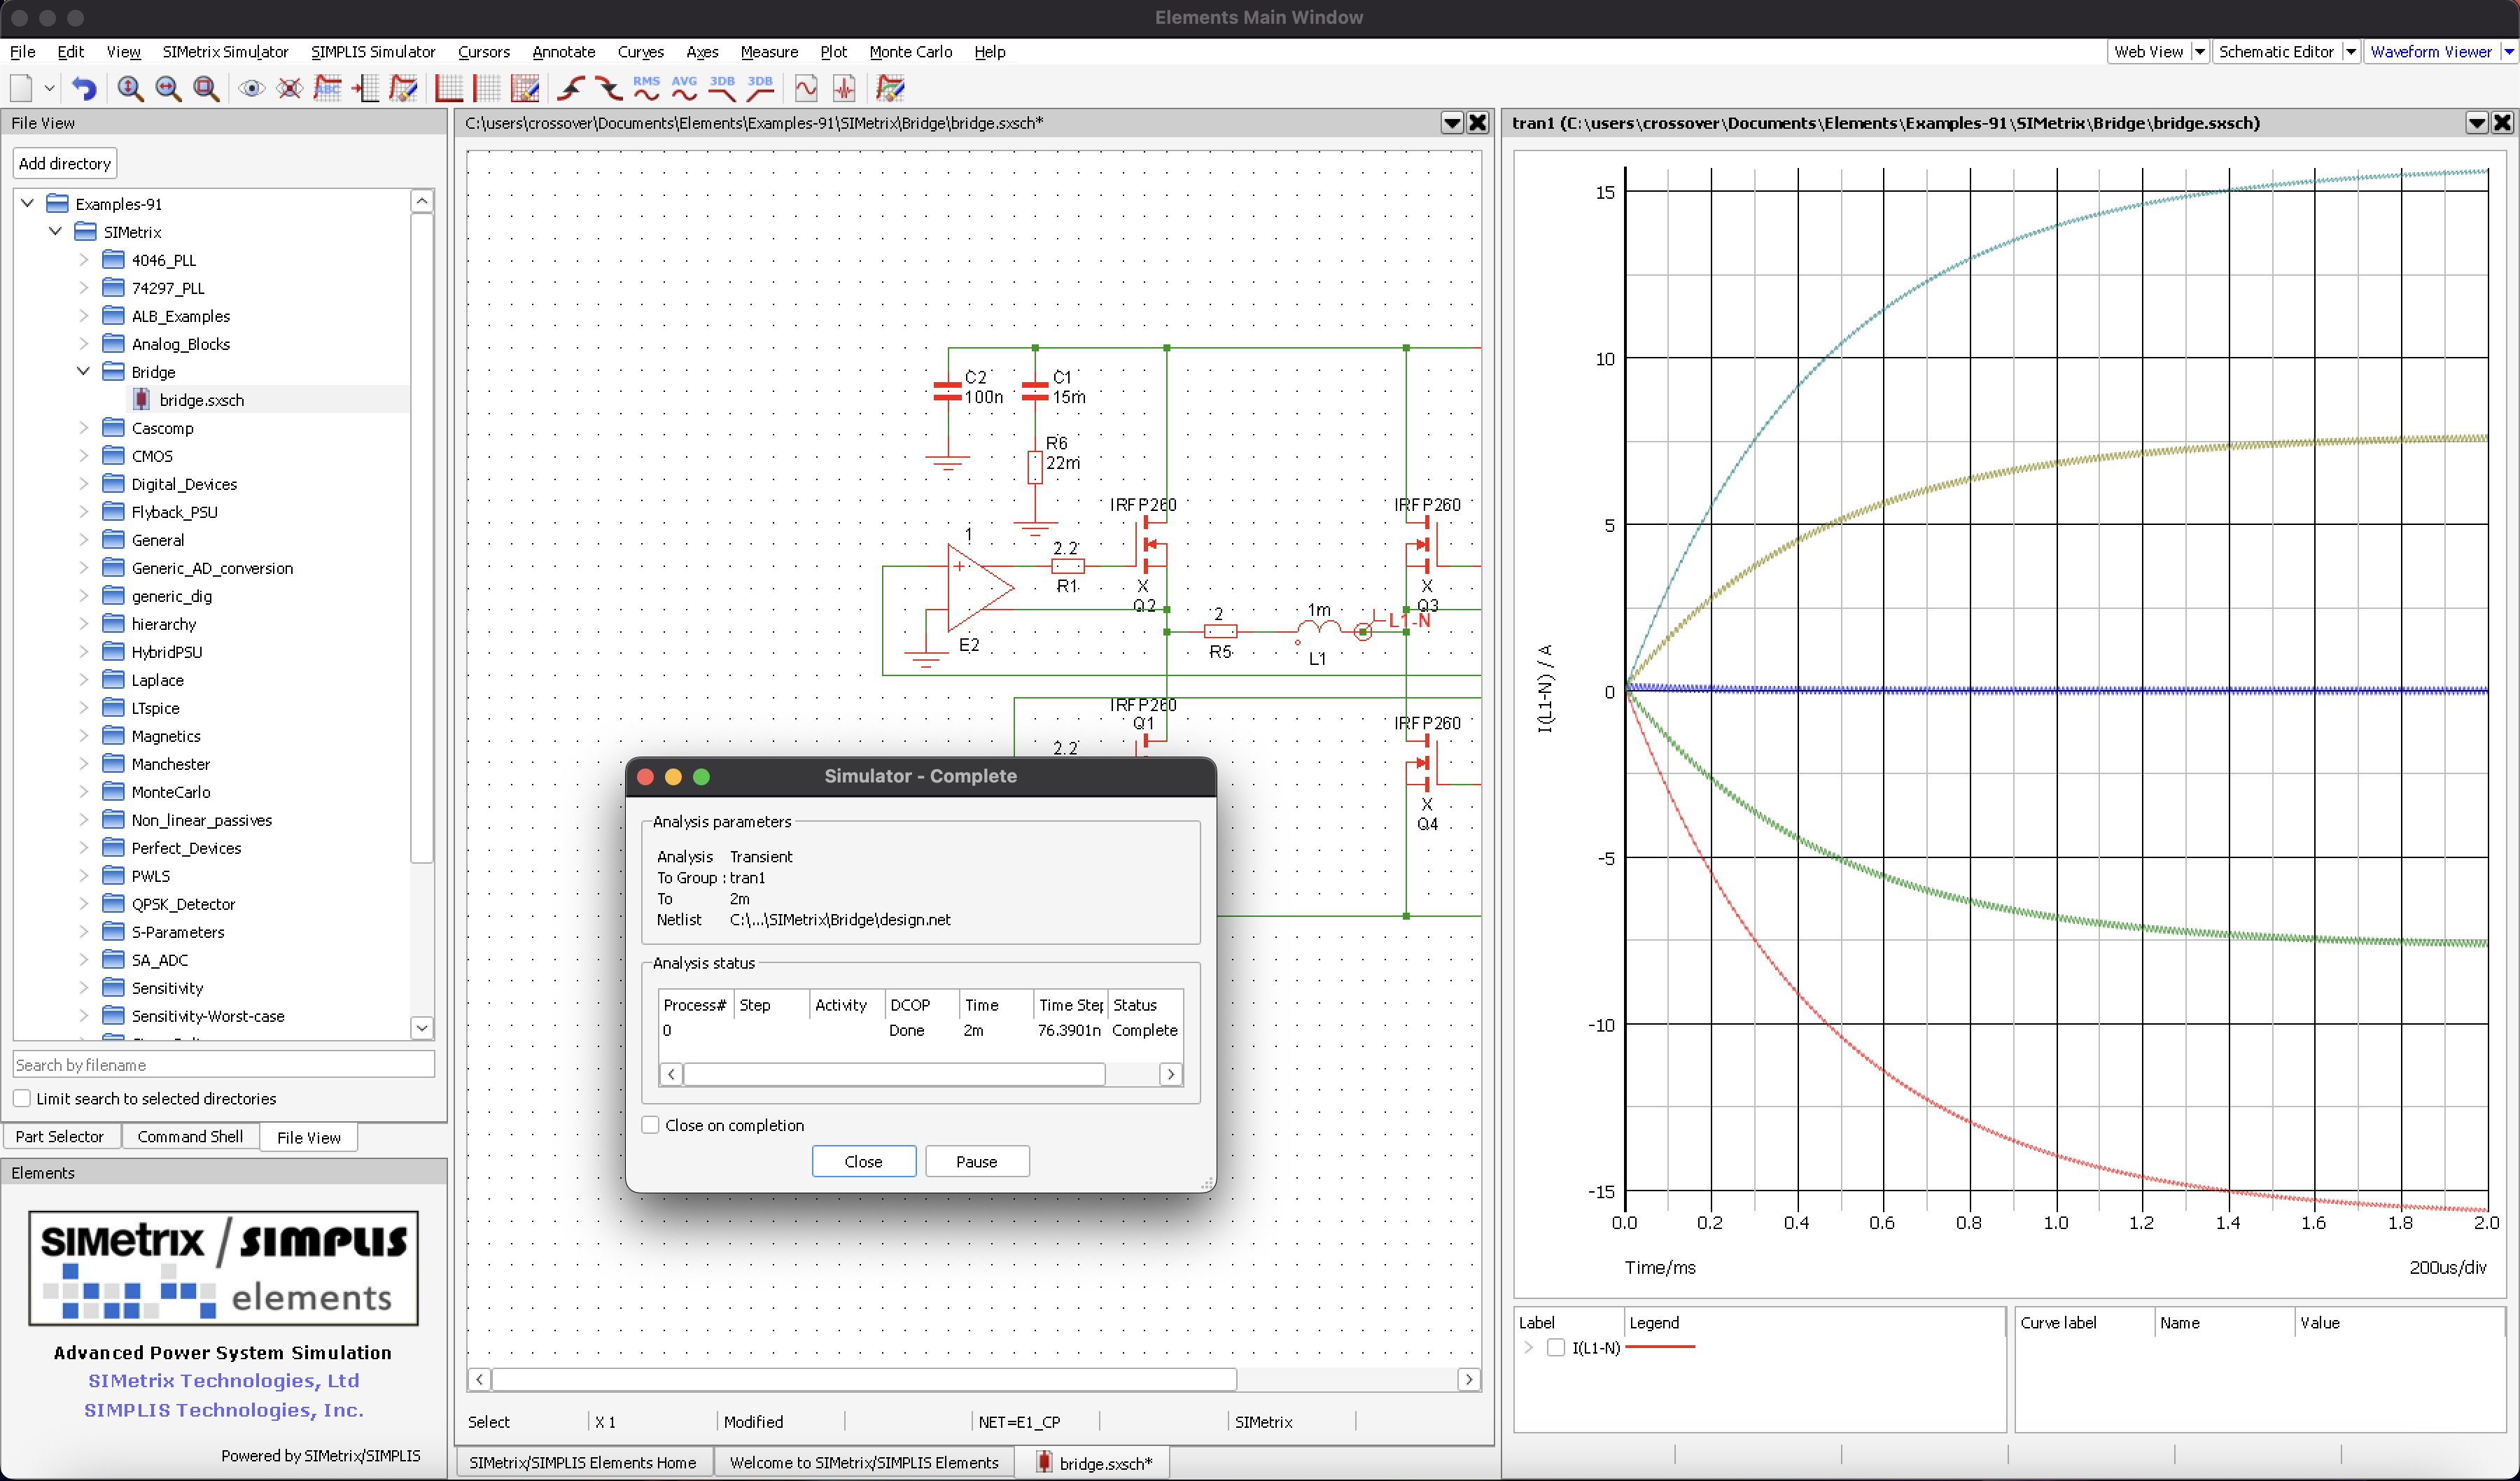Click the Search by filename field
Screen dimensions: 2520x1481
(223, 1065)
